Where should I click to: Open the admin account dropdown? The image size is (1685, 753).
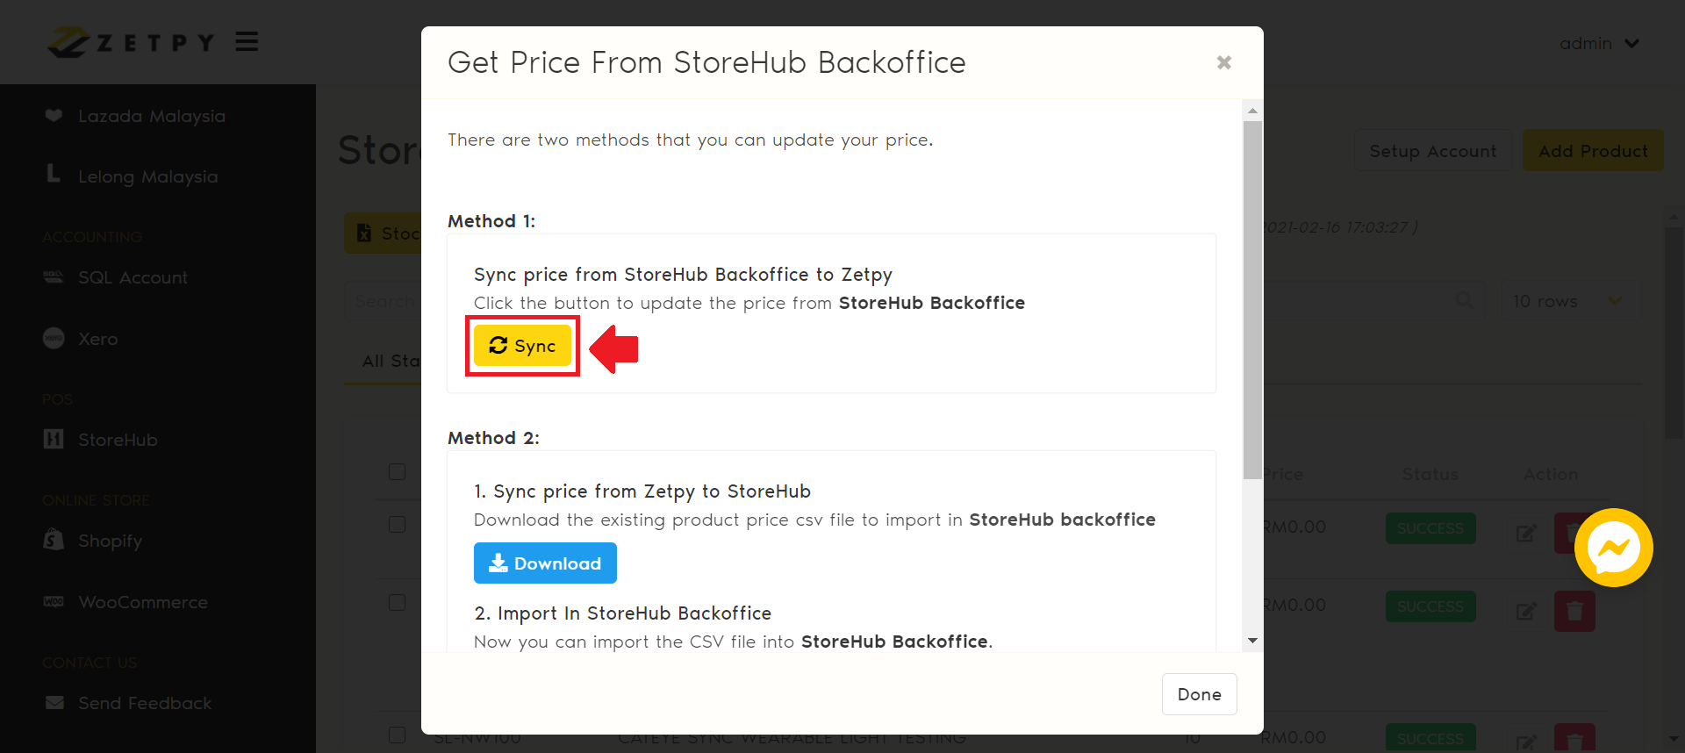coord(1599,43)
